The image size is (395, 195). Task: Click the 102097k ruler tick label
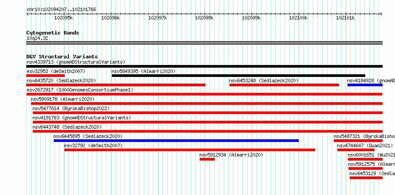pyautogui.click(x=158, y=18)
